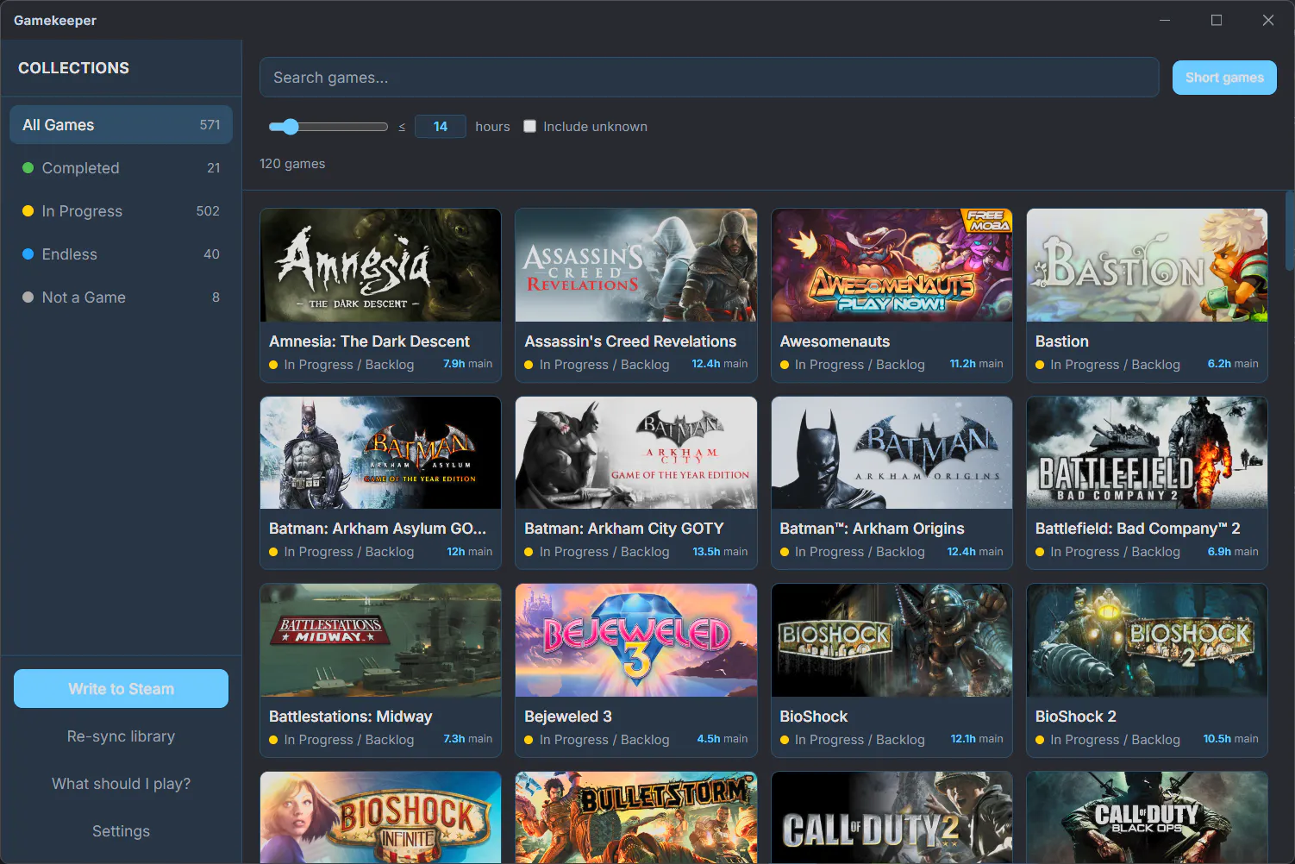Click the Battlefield: Bad Company™ 2 title

tap(1137, 529)
